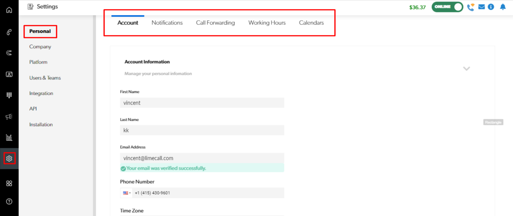The width and height of the screenshot is (513, 216).
Task: Open Users & Teams settings
Action: coord(45,78)
